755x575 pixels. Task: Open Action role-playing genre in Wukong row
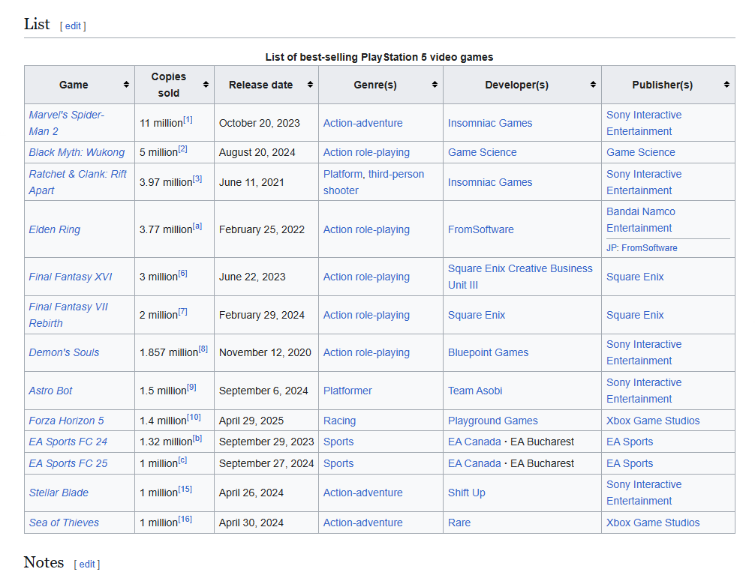click(366, 152)
